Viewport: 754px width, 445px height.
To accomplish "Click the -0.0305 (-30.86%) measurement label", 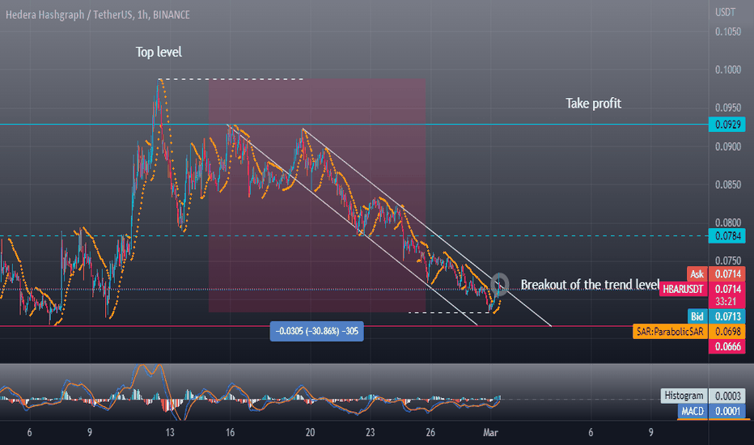I will tap(316, 331).
